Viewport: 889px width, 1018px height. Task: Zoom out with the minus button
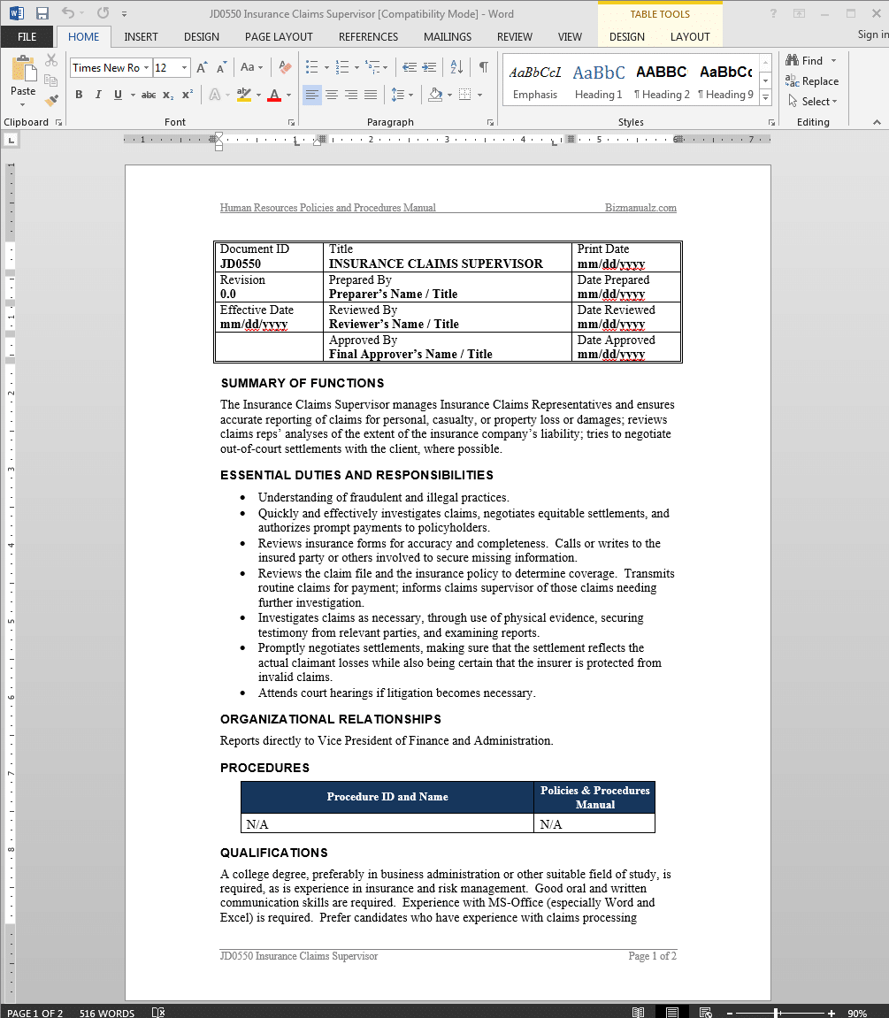click(x=730, y=1013)
